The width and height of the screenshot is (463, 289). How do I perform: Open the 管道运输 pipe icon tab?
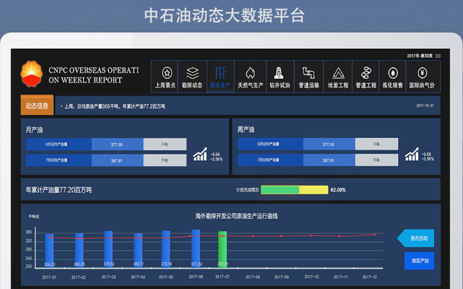click(x=309, y=77)
